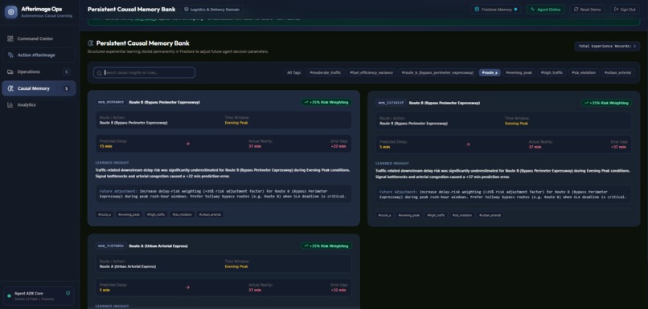648x309 pixels.
Task: Click the Command Center grid icon
Action: (x=10, y=39)
